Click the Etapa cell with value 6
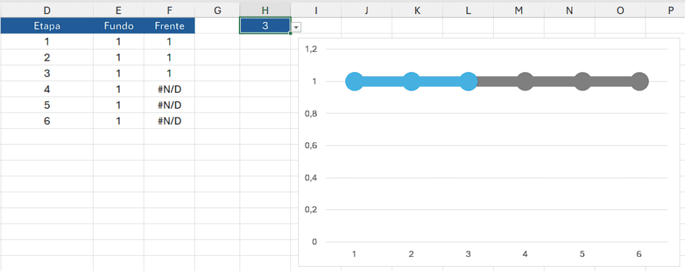The width and height of the screenshot is (685, 271). click(x=47, y=121)
